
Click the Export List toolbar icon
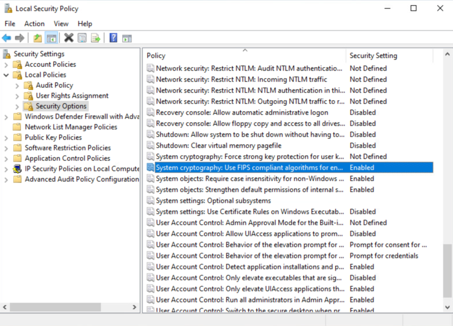point(95,38)
